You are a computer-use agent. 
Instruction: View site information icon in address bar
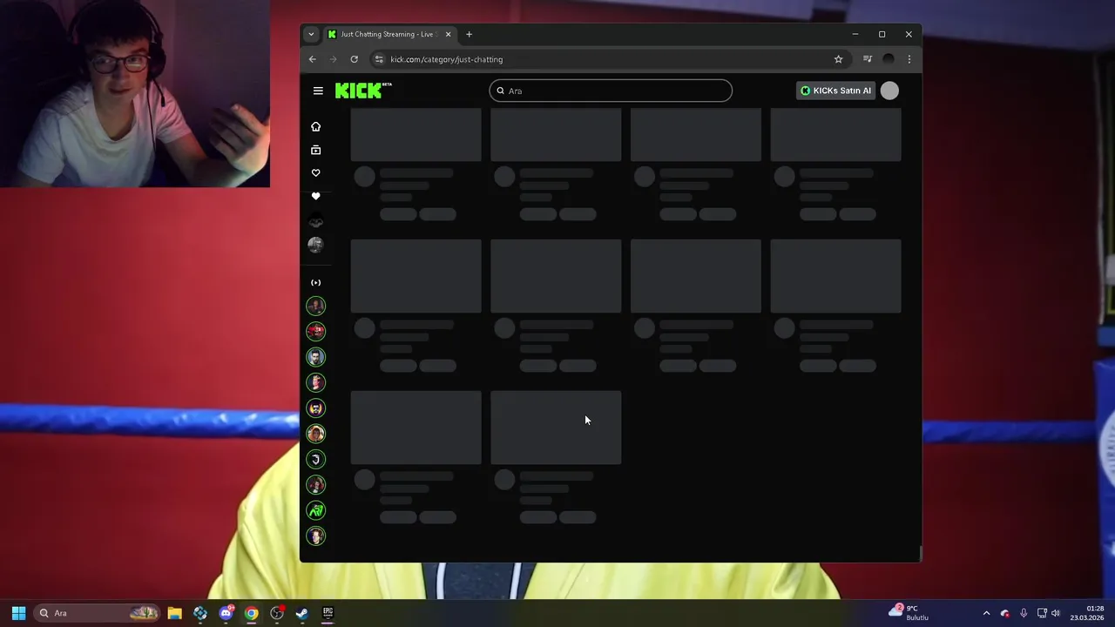click(x=379, y=59)
